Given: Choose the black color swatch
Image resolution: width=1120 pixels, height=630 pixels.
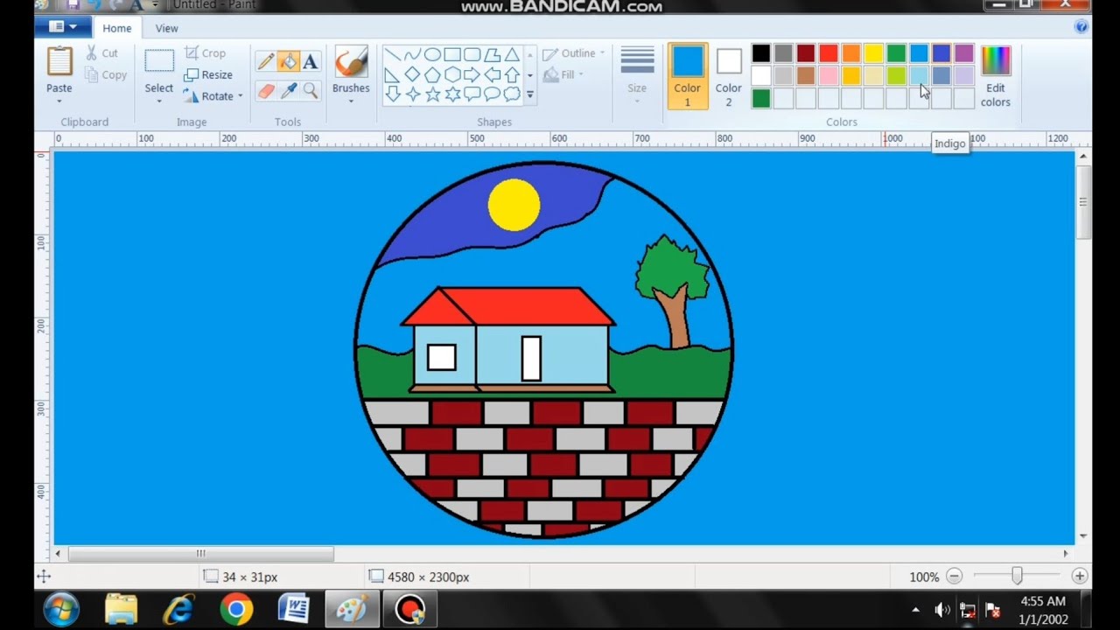Looking at the screenshot, I should click(761, 53).
